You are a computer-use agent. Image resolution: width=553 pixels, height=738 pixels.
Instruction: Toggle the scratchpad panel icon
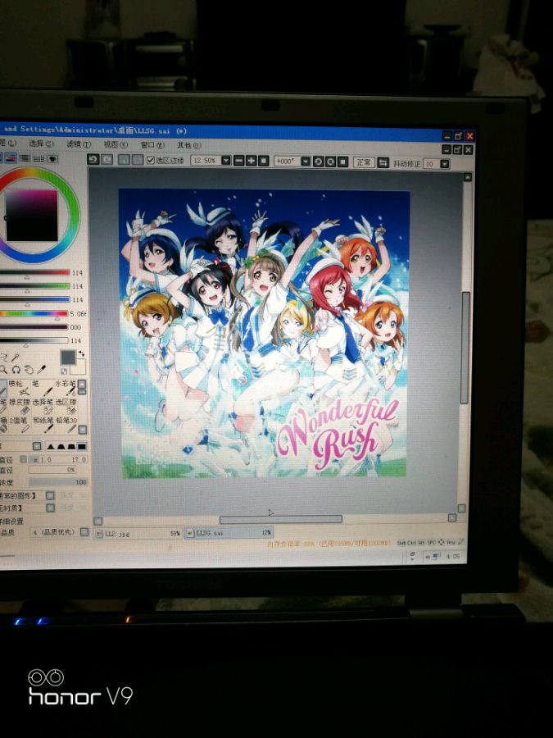point(52,158)
